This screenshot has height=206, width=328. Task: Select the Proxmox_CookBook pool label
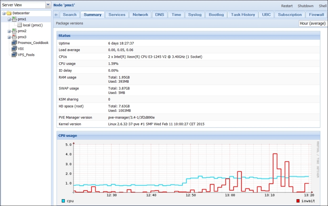click(33, 43)
